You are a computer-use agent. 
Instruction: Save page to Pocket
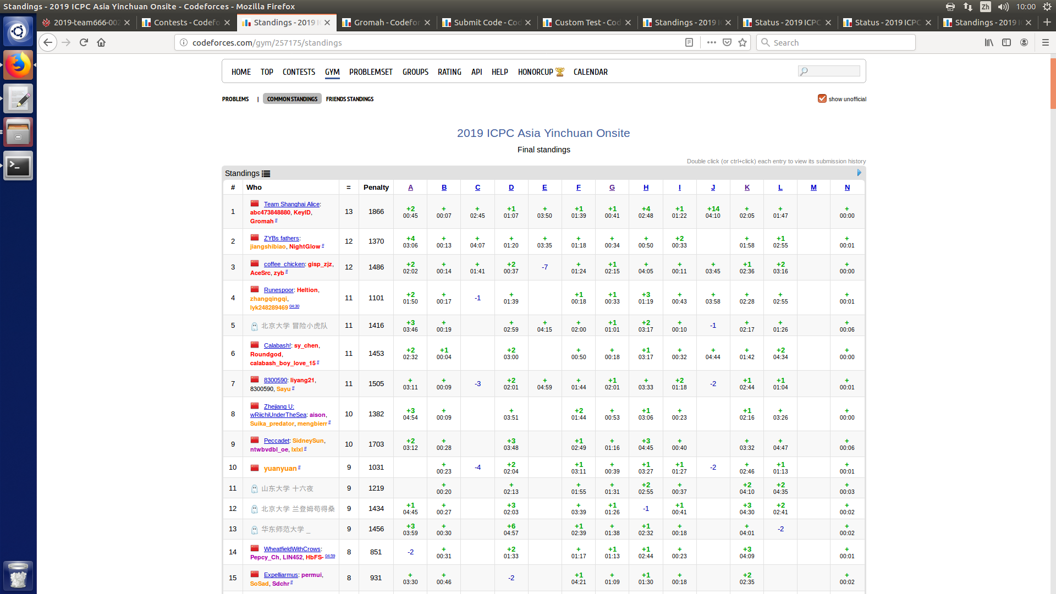727,42
